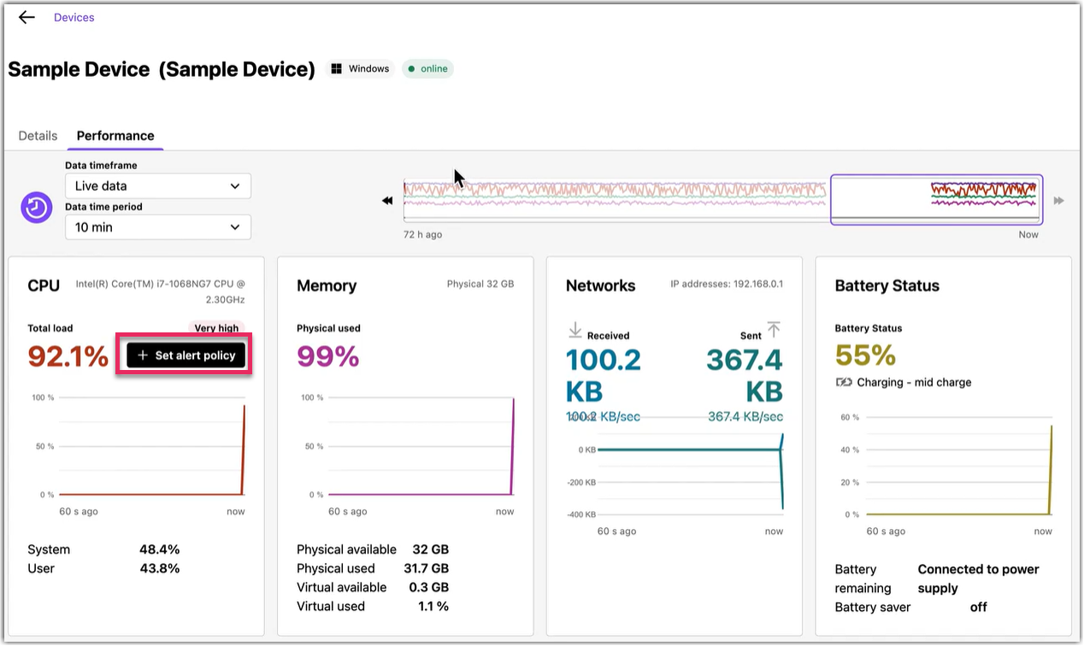
Task: Rewind timeline with double left arrows
Action: 387,201
